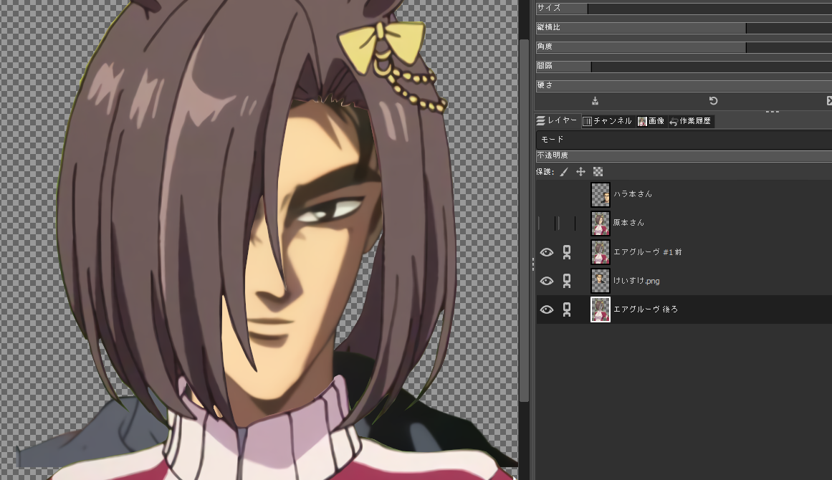The width and height of the screenshot is (832, 480).
Task: Open the 作業履歴 history tab
Action: tap(690, 121)
